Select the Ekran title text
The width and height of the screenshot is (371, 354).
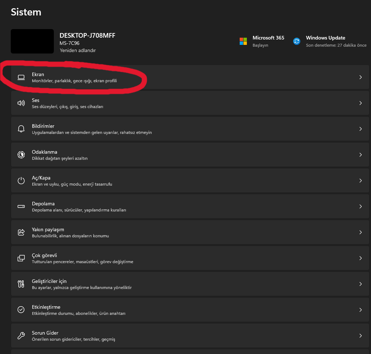38,74
